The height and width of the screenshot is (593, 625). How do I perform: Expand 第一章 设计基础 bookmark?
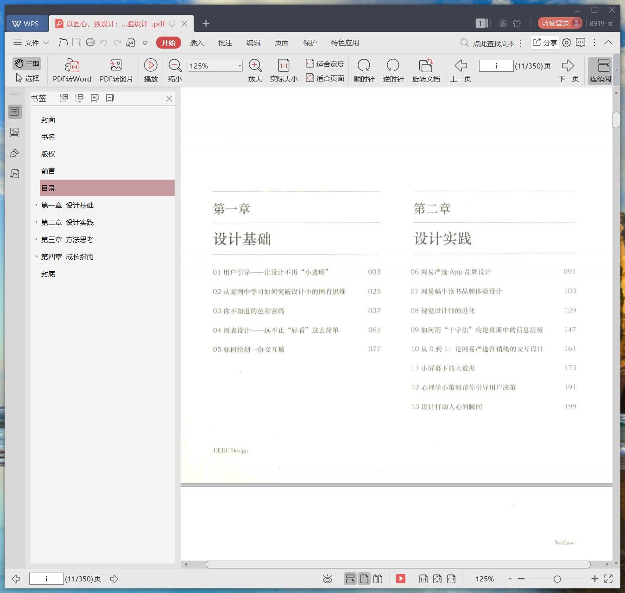click(x=36, y=205)
